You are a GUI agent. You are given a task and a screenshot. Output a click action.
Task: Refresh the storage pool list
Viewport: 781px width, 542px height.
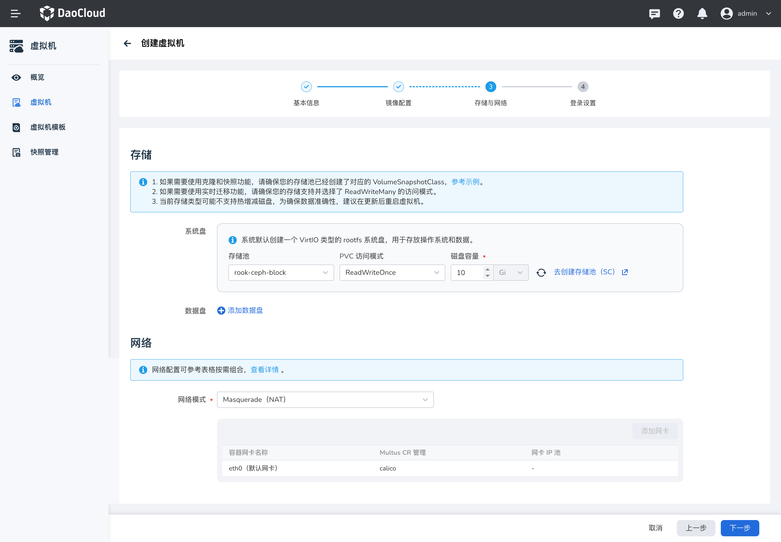pyautogui.click(x=541, y=272)
